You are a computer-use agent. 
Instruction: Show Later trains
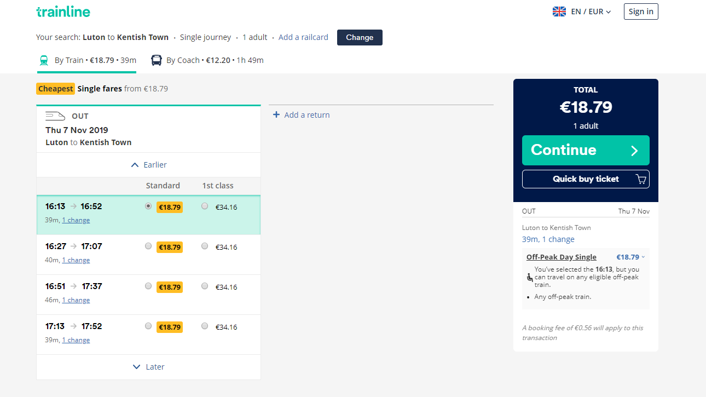coord(148,367)
